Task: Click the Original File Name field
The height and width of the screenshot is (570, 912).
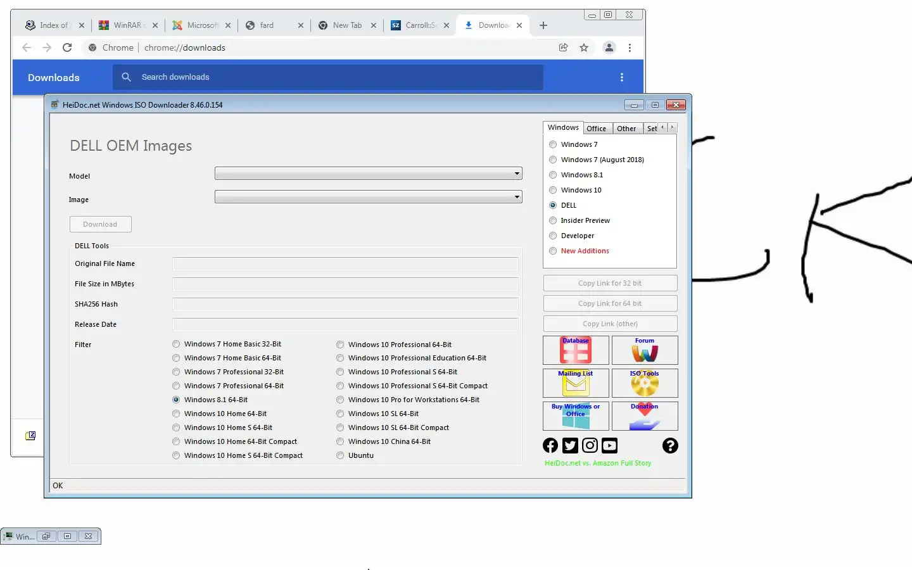Action: (x=346, y=264)
